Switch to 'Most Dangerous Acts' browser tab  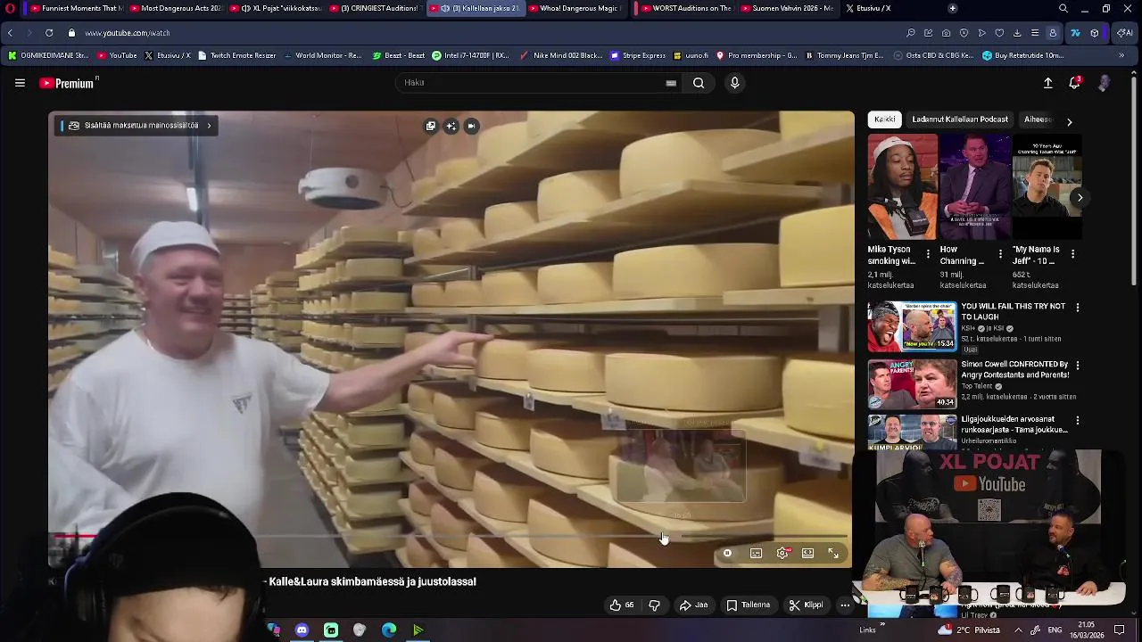pyautogui.click(x=176, y=8)
